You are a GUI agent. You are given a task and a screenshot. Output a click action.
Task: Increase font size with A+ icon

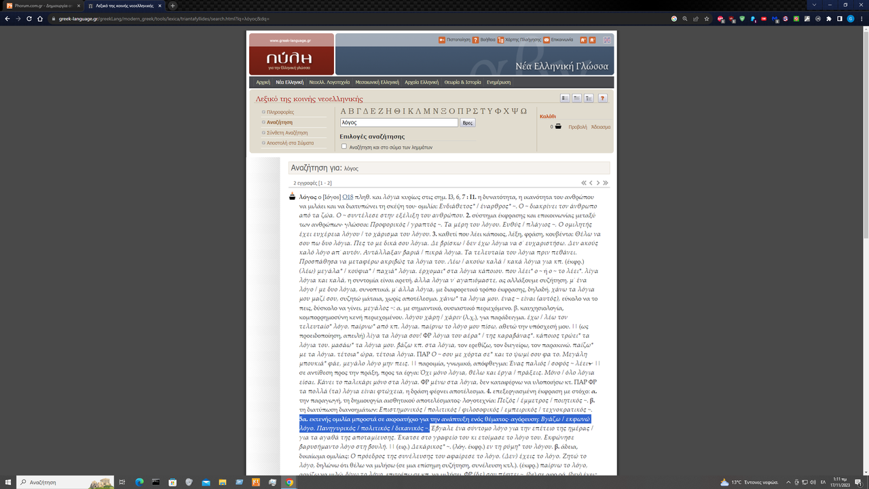(583, 40)
